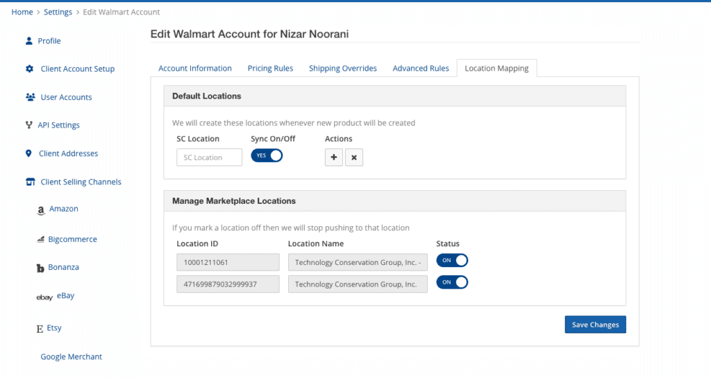Open Settings in the breadcrumb

point(58,12)
